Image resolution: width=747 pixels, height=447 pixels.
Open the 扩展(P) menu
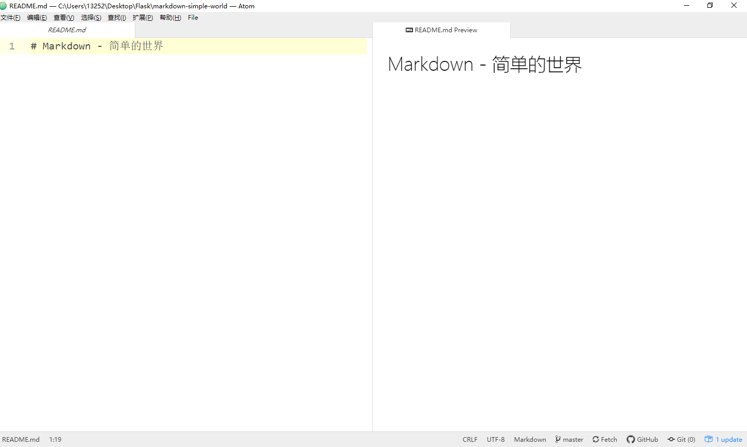143,18
